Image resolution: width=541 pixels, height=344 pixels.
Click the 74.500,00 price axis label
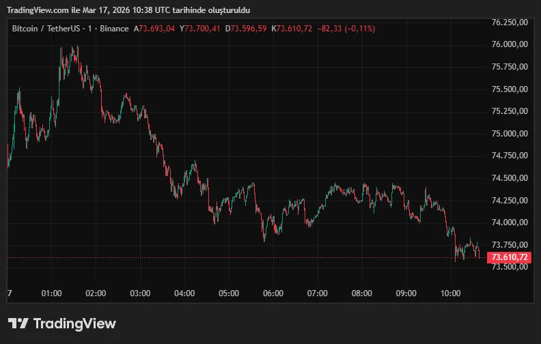coord(510,177)
